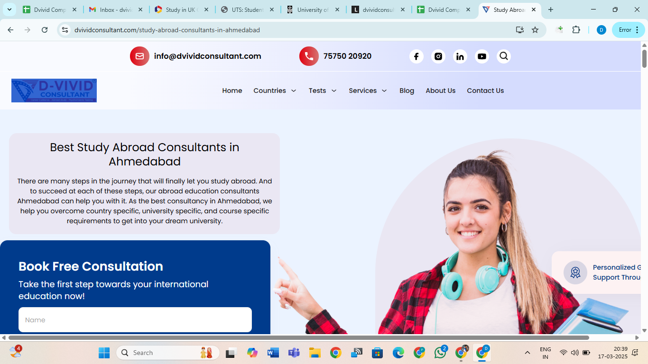Go to Home page
The image size is (648, 364).
[x=232, y=91]
